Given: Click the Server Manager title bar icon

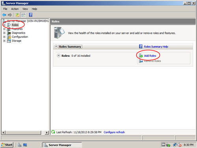Looking at the screenshot, I should point(4,3).
